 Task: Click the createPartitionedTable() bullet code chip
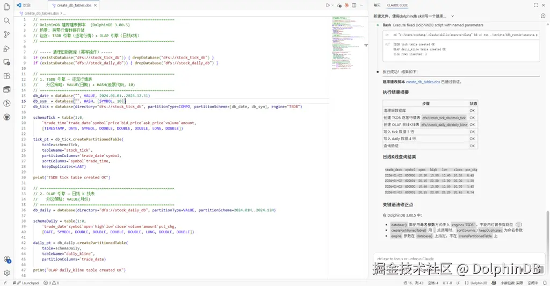pos(409,230)
